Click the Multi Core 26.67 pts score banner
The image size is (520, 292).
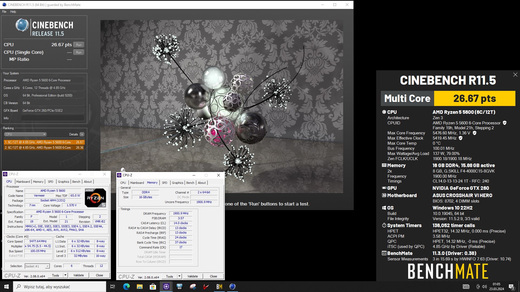448,98
